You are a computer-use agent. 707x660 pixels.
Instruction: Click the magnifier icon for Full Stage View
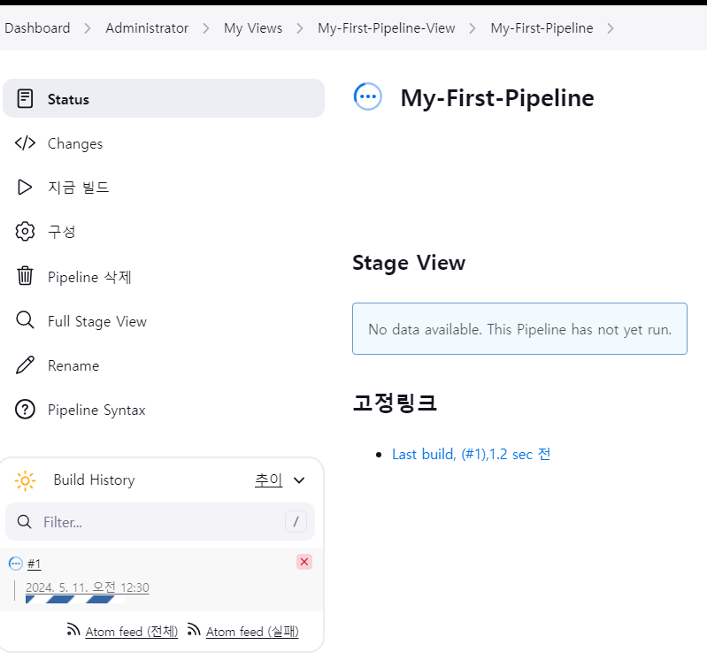click(x=25, y=320)
